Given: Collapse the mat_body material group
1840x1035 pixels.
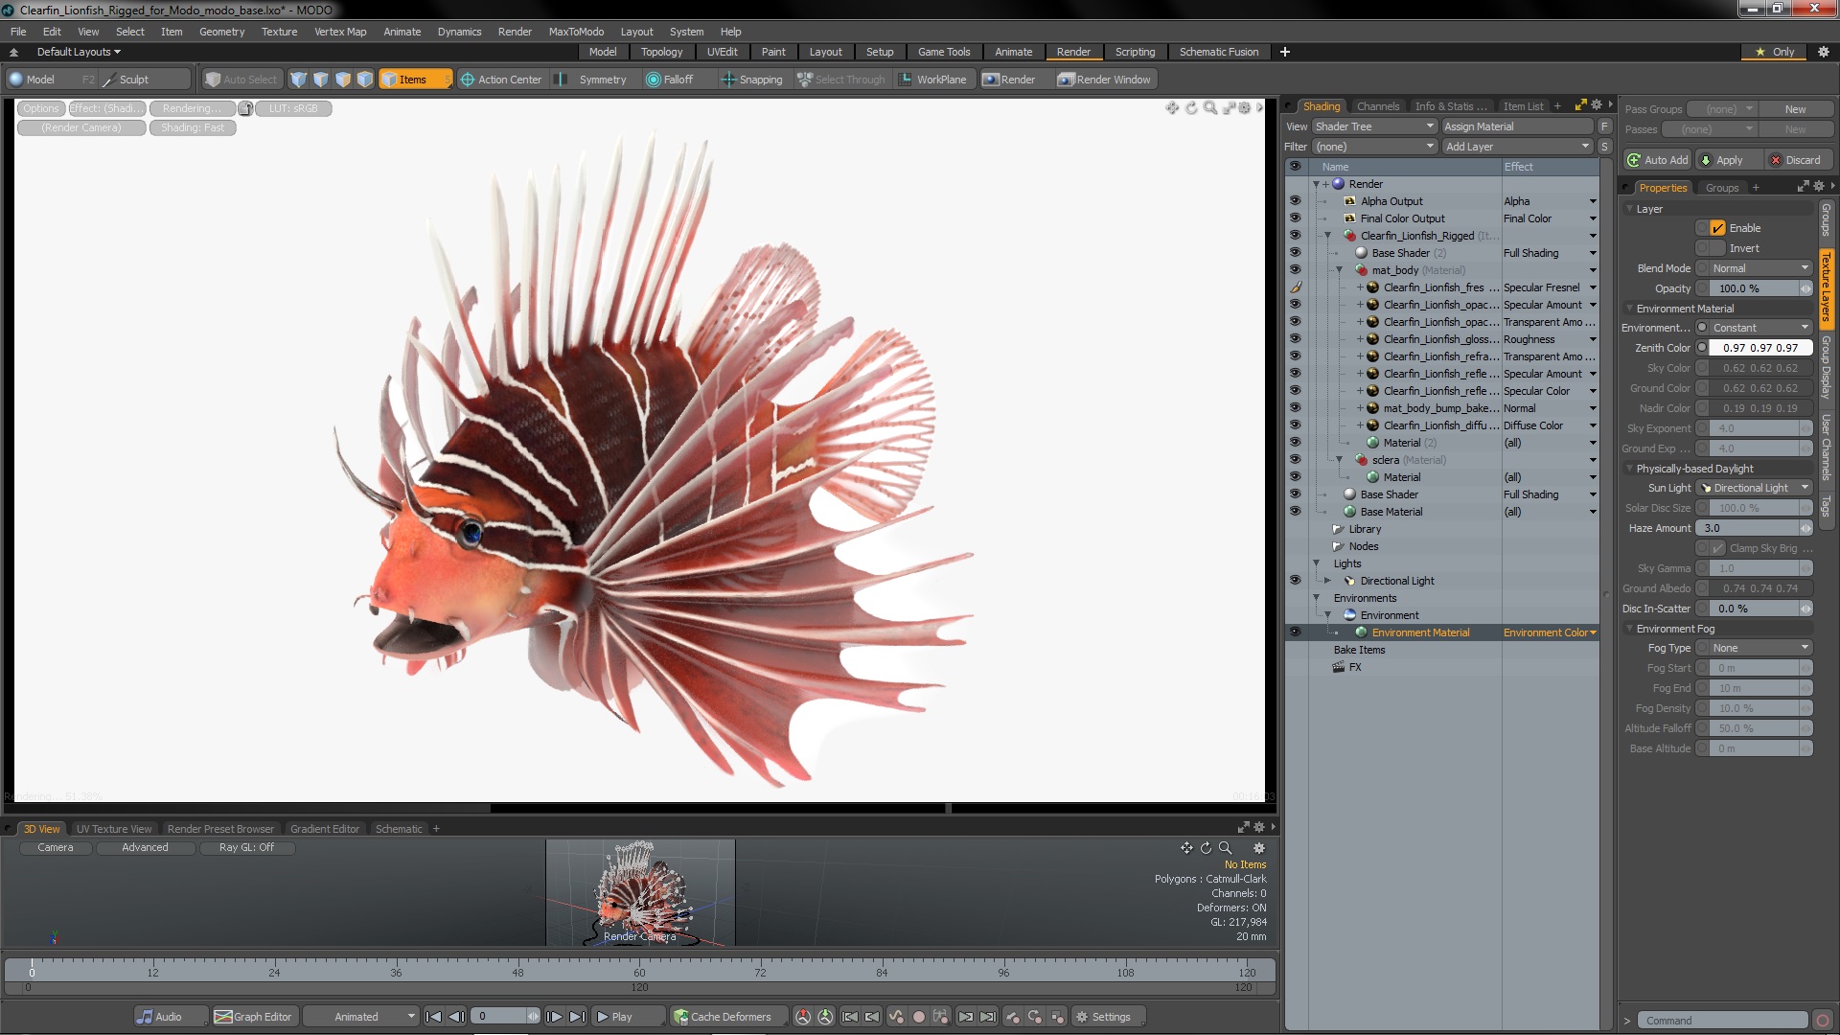Looking at the screenshot, I should [1340, 270].
